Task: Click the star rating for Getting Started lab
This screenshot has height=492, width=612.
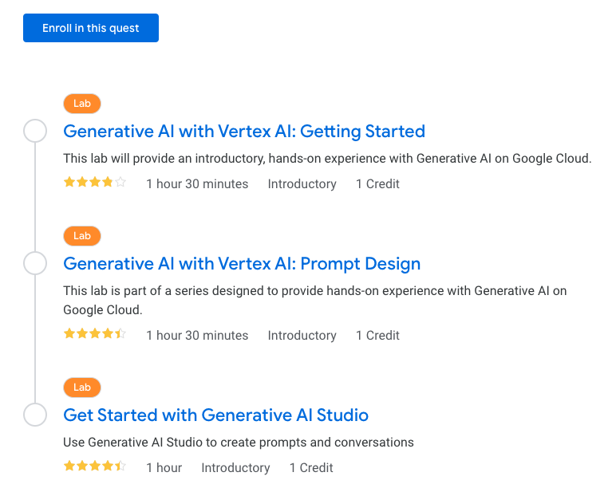Action: (95, 183)
